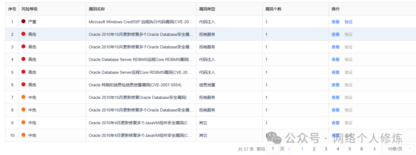The image size is (416, 155).
Task: Click 验证 in the CVE-2007-5554 row
Action: coord(349,85)
